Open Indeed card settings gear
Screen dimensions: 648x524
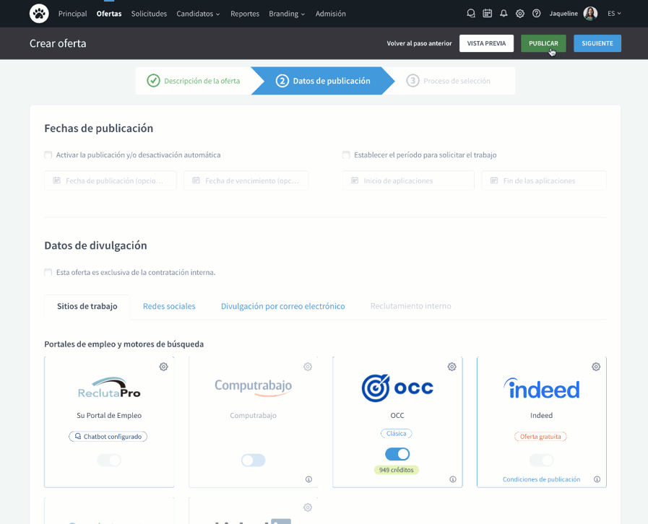(596, 367)
